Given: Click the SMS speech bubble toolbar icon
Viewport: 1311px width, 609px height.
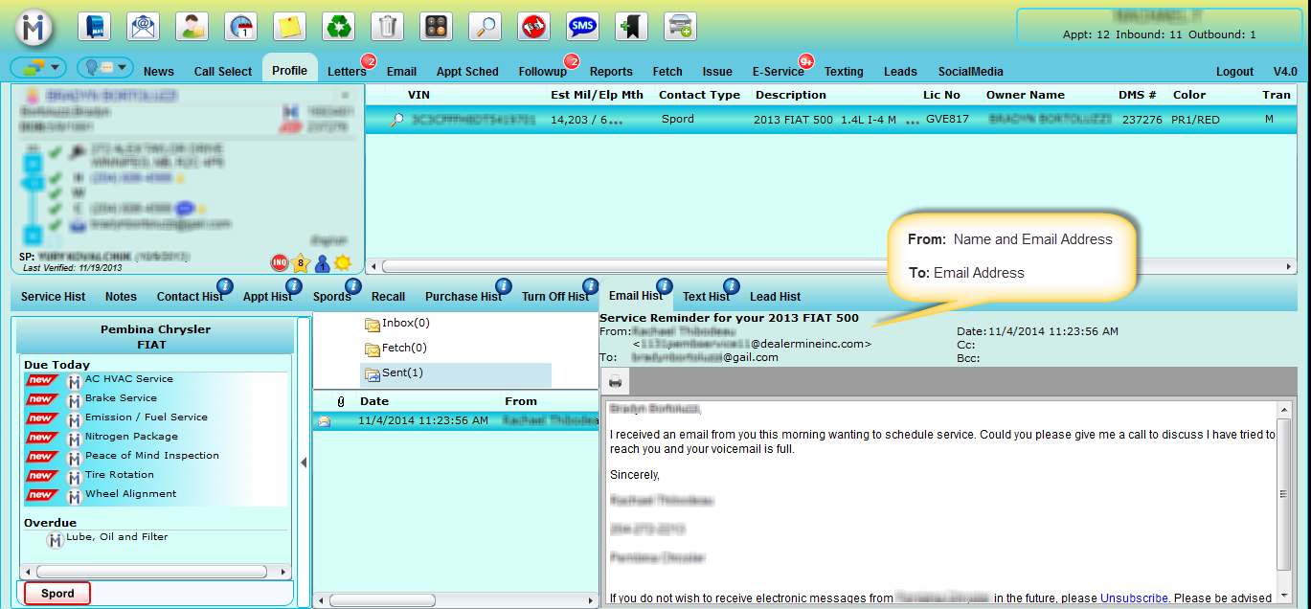Looking at the screenshot, I should [x=582, y=26].
